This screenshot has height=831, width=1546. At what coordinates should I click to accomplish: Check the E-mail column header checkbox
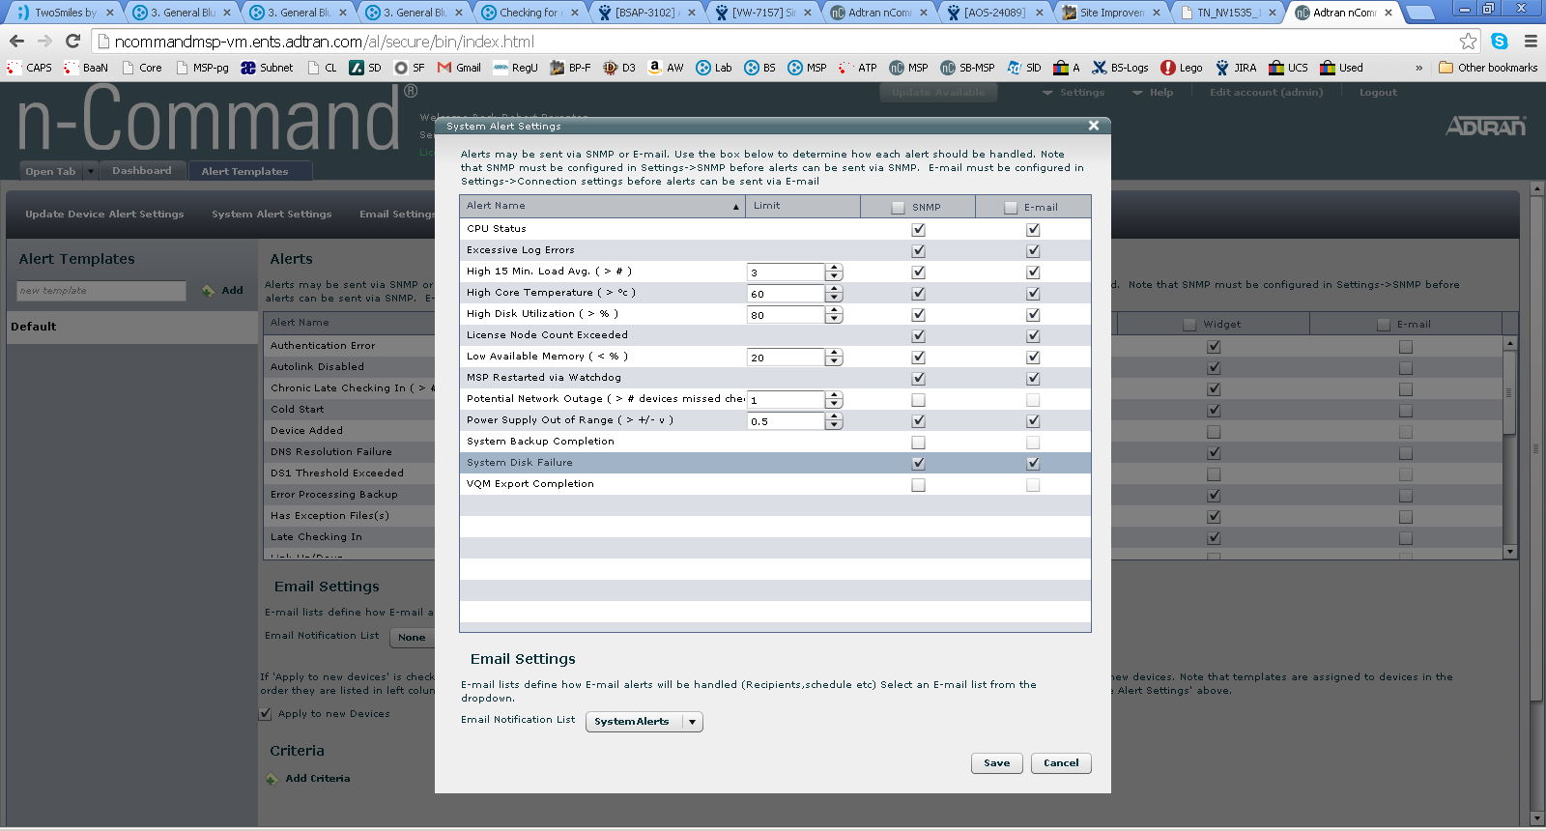tap(1011, 208)
